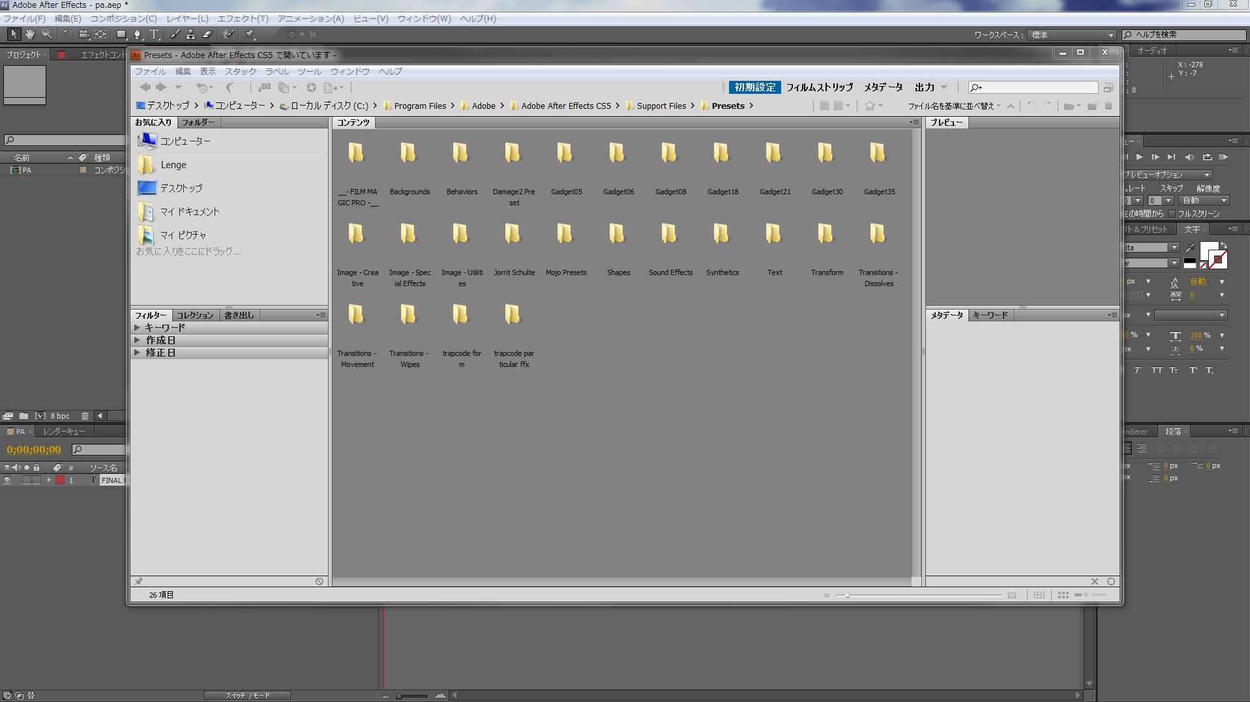The height and width of the screenshot is (702, 1250).
Task: Toggle visibility eye of the FINAL layer
Action: pos(8,480)
